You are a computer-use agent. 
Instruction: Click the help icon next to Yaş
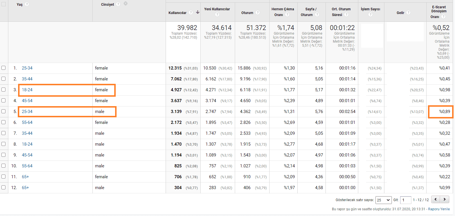[x=27, y=4]
